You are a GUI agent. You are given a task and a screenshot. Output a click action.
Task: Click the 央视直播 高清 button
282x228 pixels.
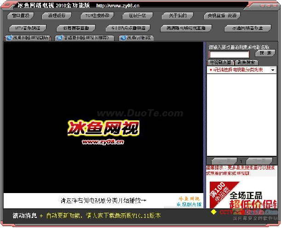click(x=222, y=16)
